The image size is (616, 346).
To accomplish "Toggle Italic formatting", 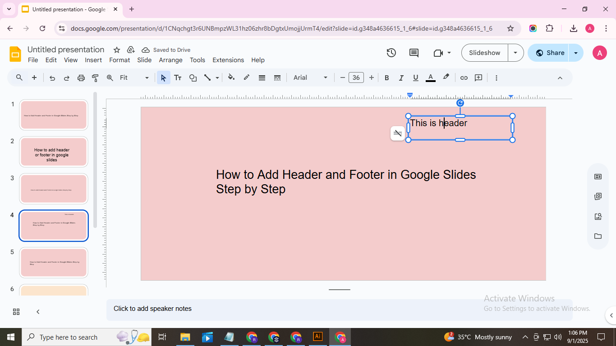I will 401,78.
